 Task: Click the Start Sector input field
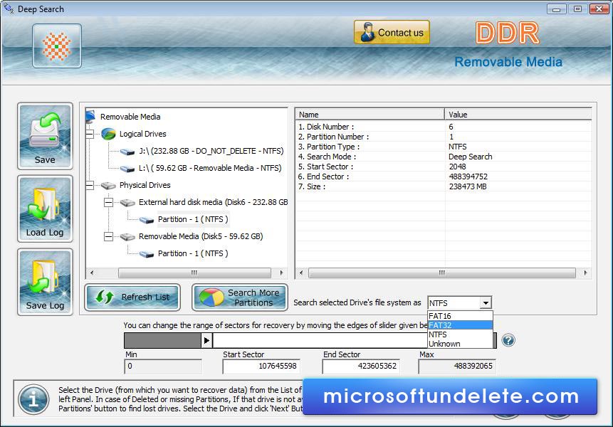click(261, 367)
